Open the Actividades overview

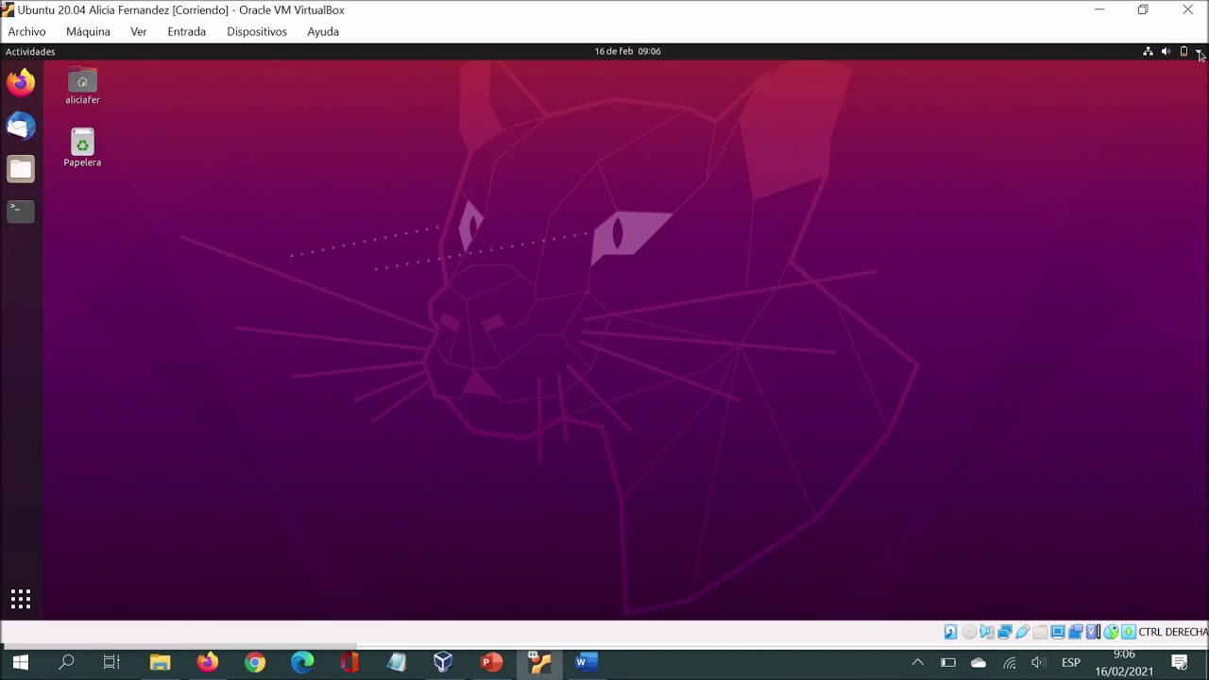pyautogui.click(x=30, y=52)
